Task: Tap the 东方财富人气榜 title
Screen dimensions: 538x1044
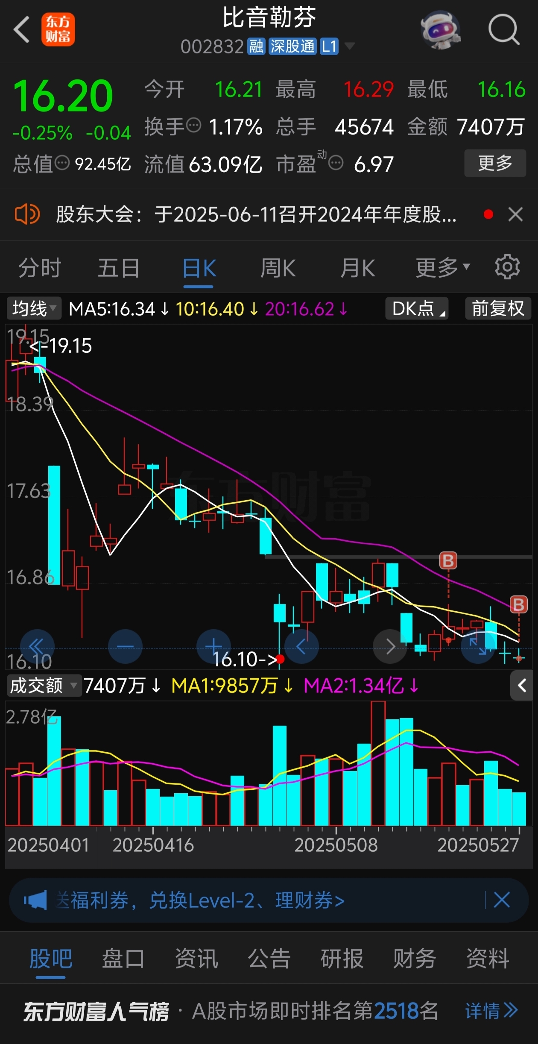Action: 96,1011
